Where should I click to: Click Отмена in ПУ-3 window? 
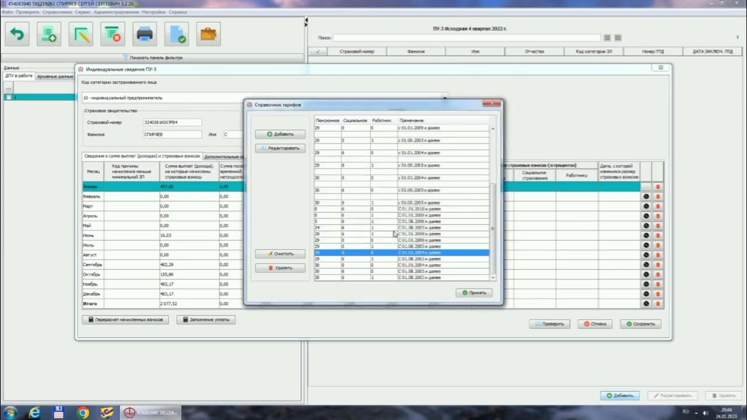595,324
